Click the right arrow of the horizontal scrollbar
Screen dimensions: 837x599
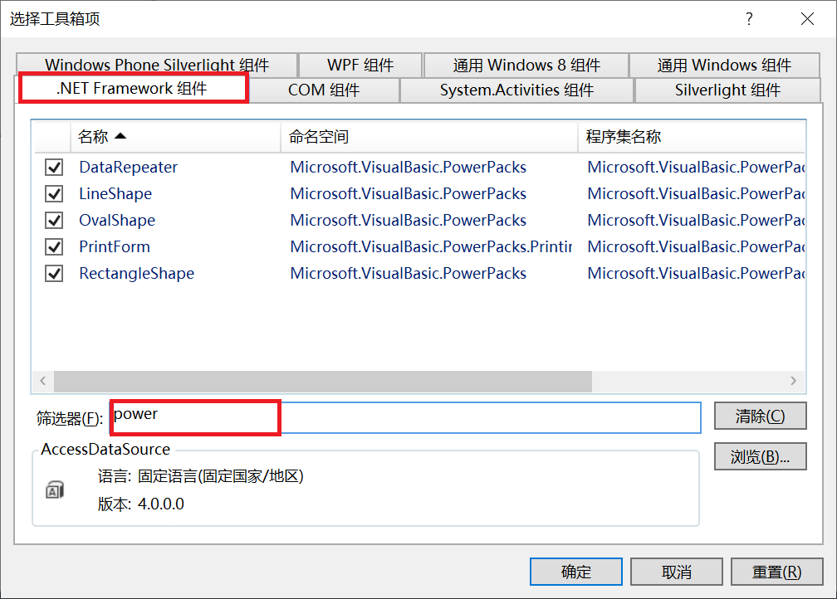(x=793, y=381)
